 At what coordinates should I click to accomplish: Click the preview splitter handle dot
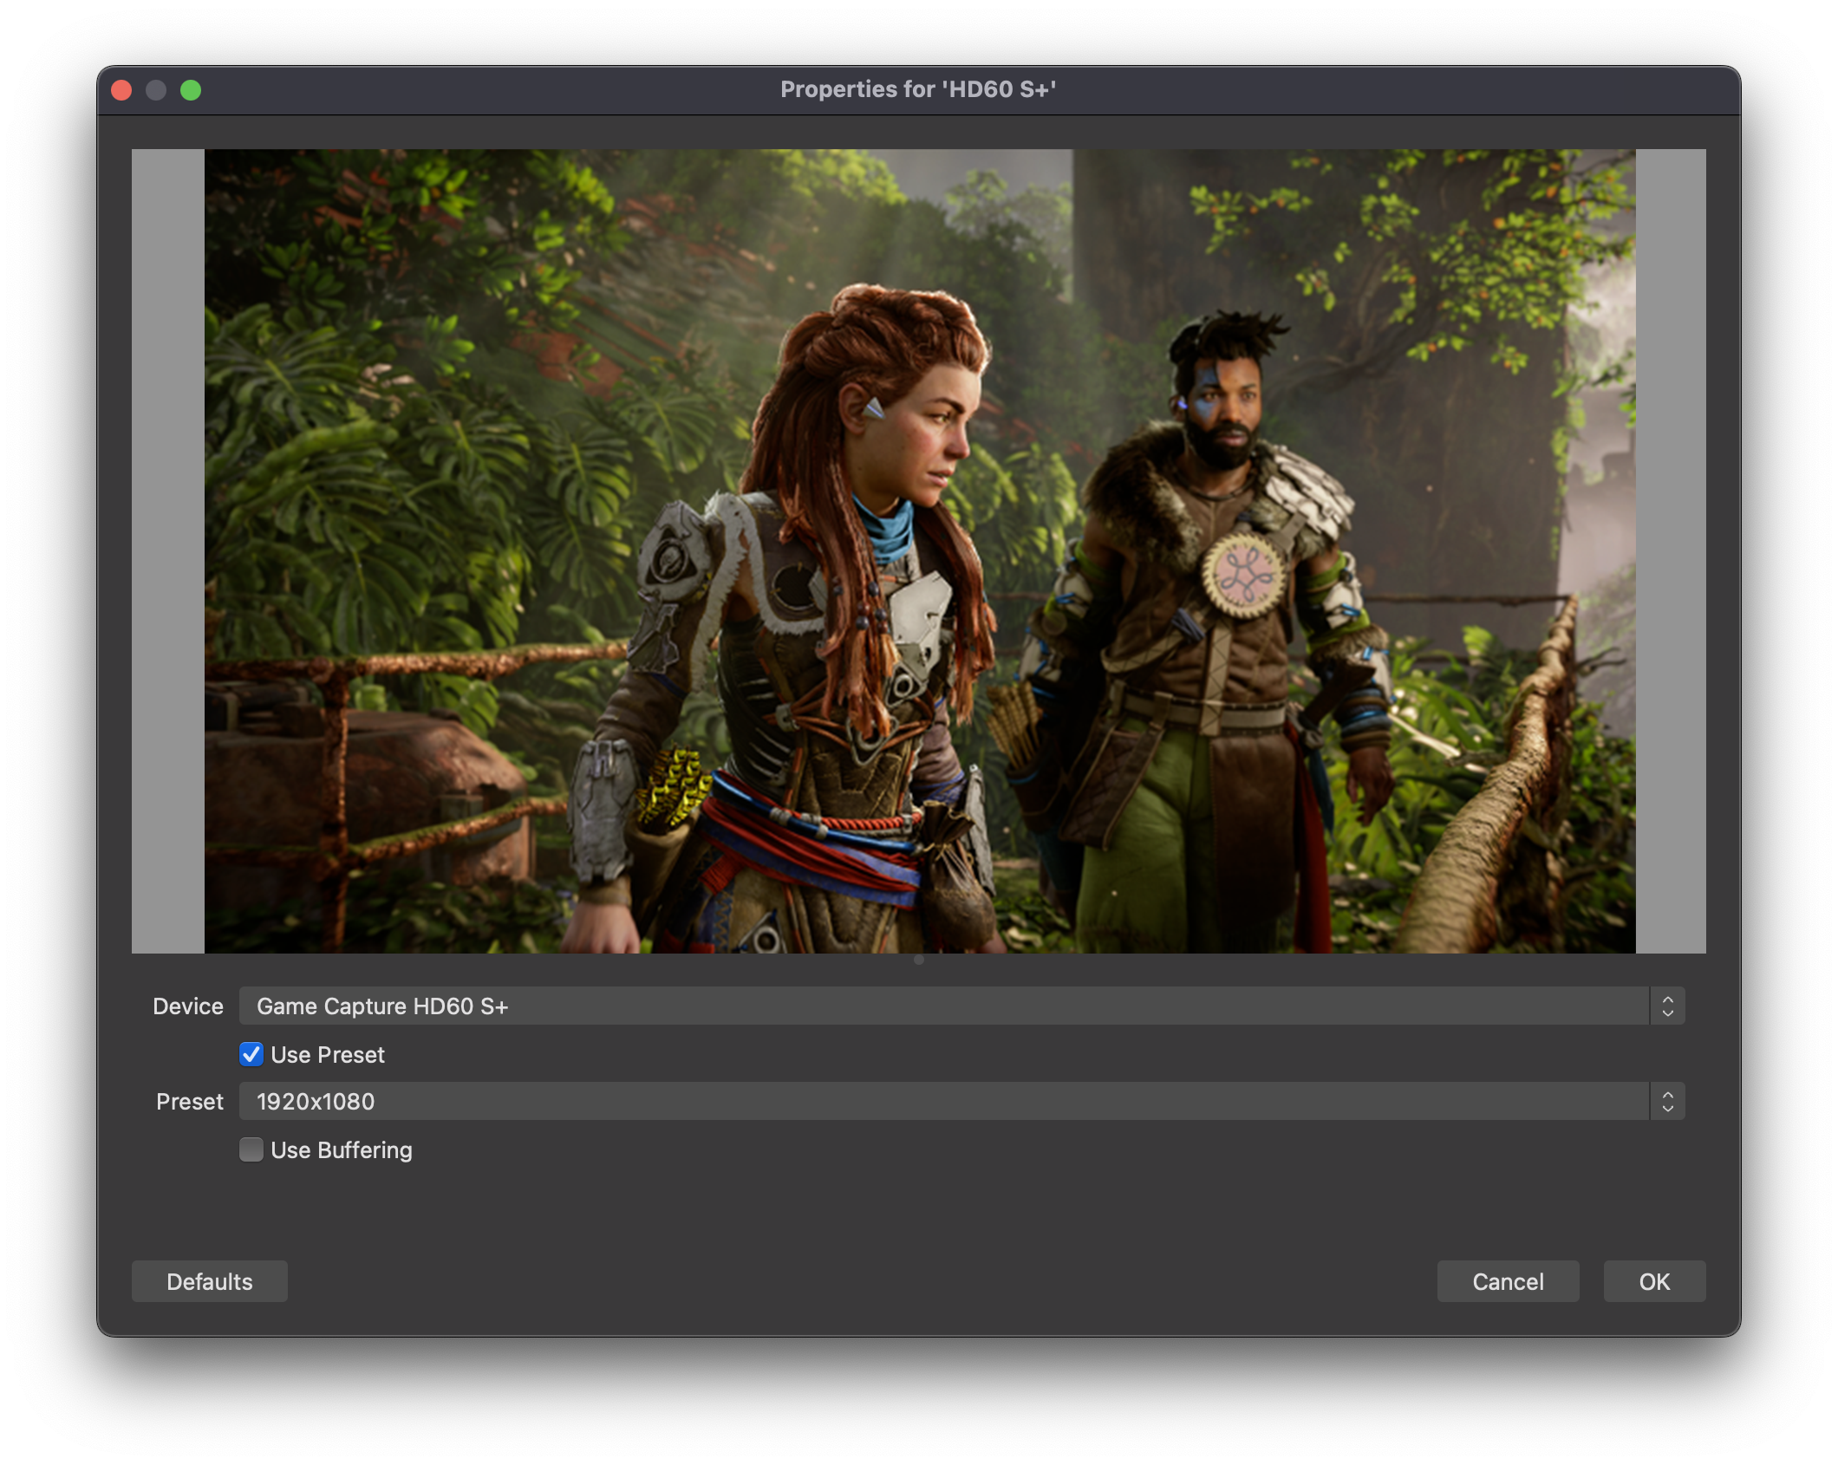point(919,960)
